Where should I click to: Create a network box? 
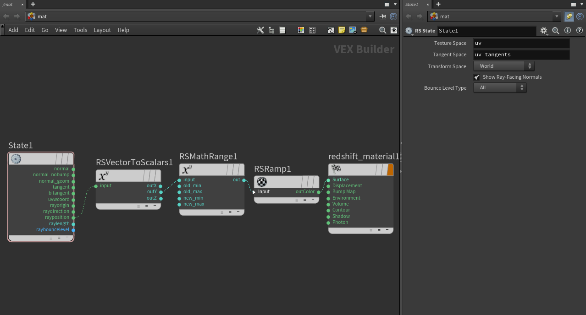click(331, 30)
